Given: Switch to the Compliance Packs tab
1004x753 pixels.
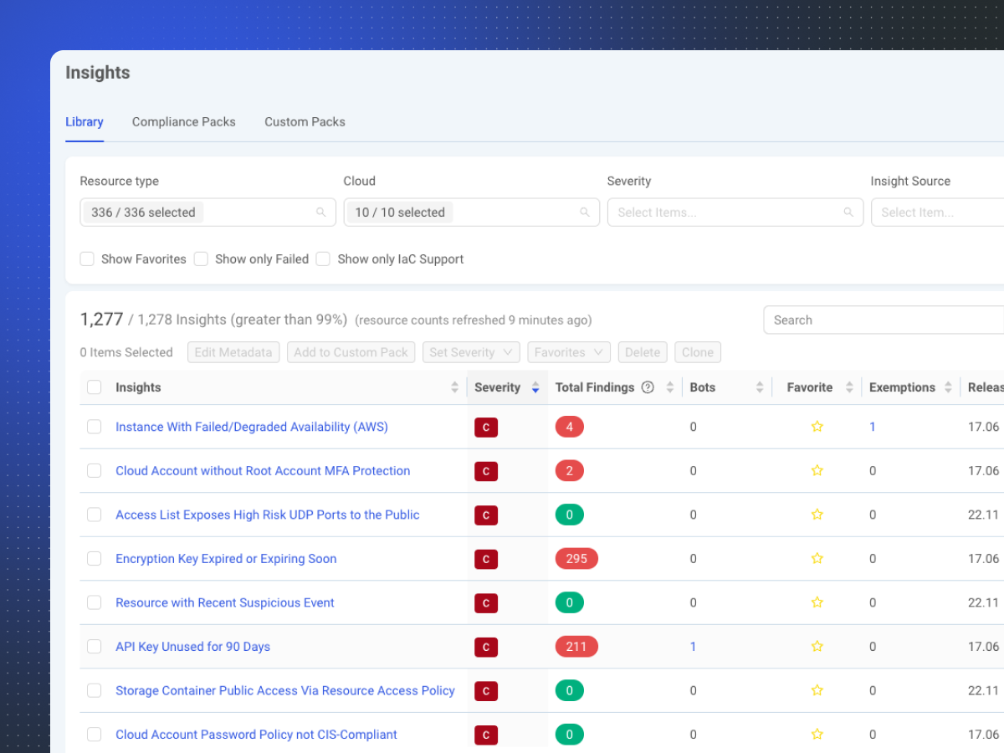Looking at the screenshot, I should pyautogui.click(x=184, y=122).
